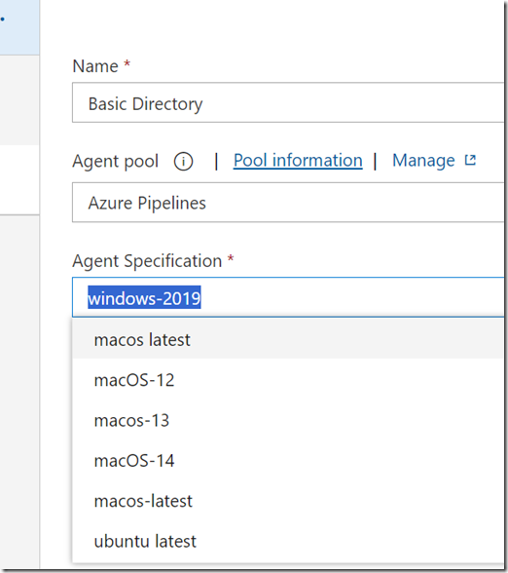
Task: Click the Agent pool label
Action: click(115, 162)
